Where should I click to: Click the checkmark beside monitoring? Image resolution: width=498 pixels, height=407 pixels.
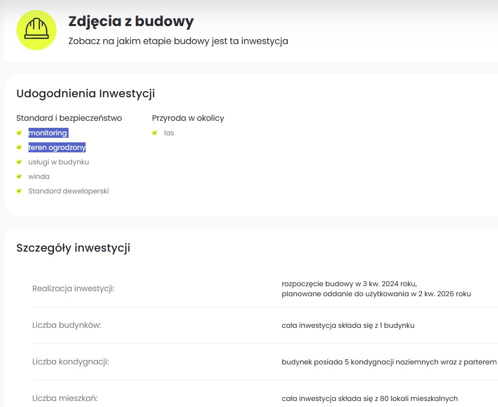19,133
